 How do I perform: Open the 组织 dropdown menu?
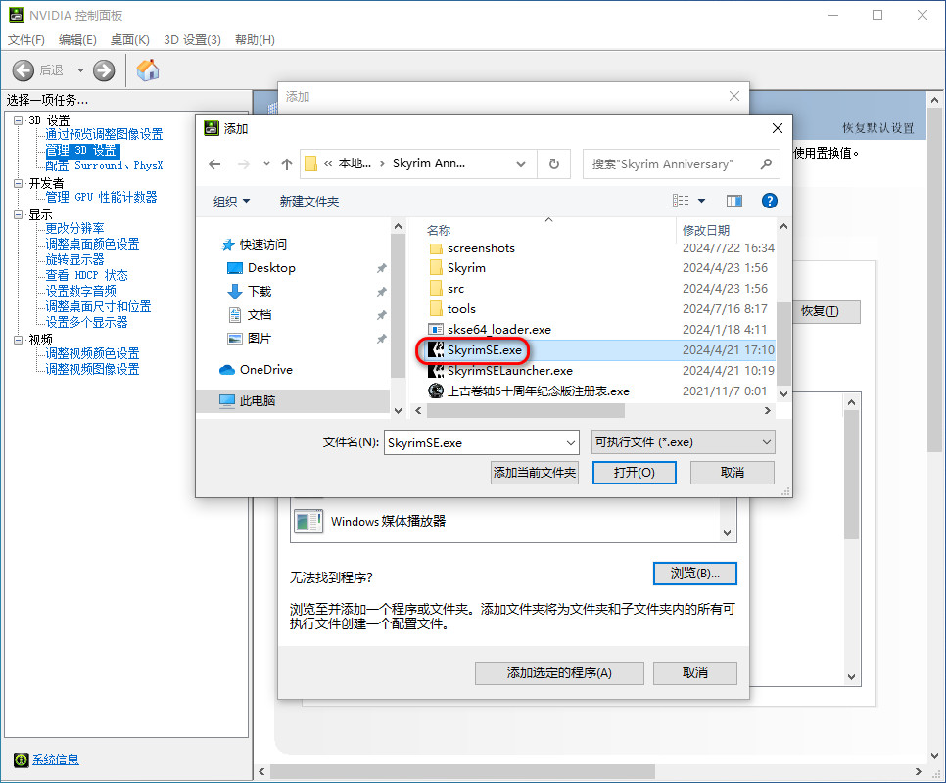click(232, 201)
